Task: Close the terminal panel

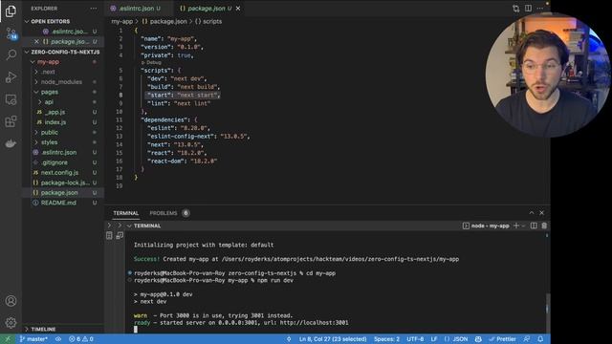Action: 542,213
